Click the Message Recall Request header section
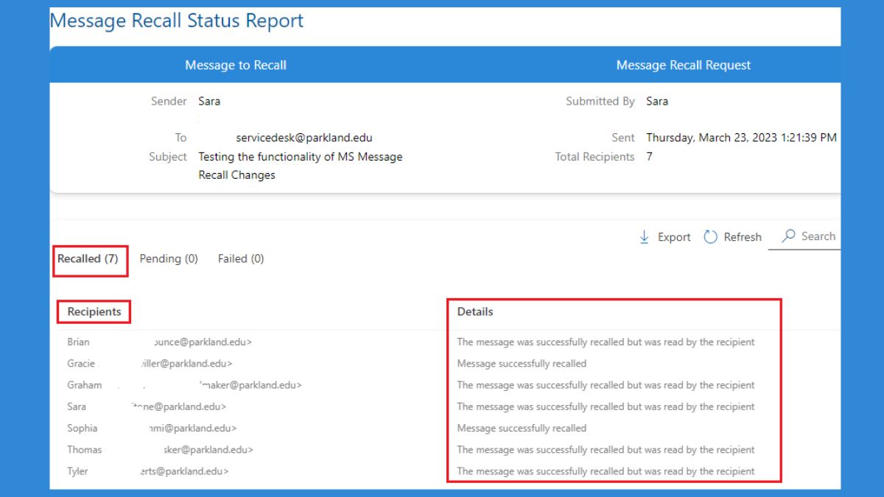884x497 pixels. (x=684, y=65)
